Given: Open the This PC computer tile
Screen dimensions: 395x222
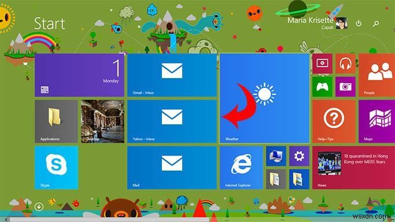Looking at the screenshot, I should [x=276, y=156].
